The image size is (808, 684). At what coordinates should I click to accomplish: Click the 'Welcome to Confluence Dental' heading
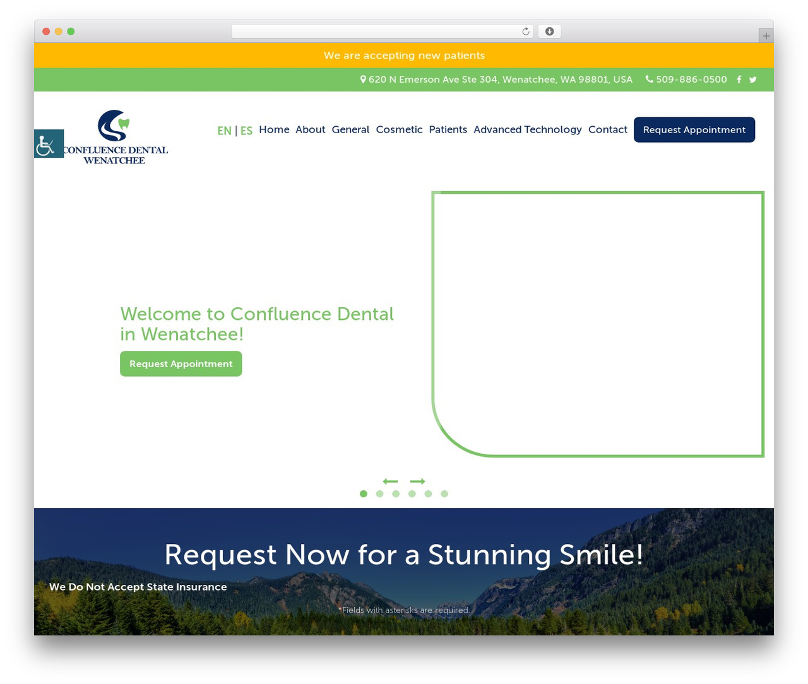point(257,324)
